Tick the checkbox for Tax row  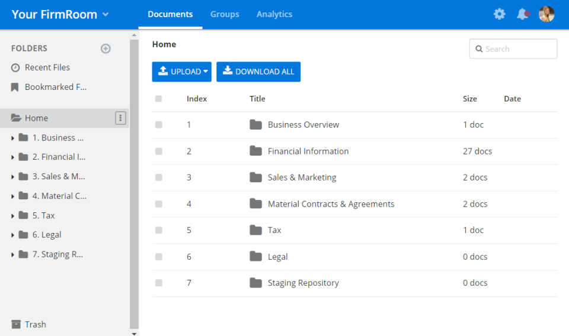(158, 230)
